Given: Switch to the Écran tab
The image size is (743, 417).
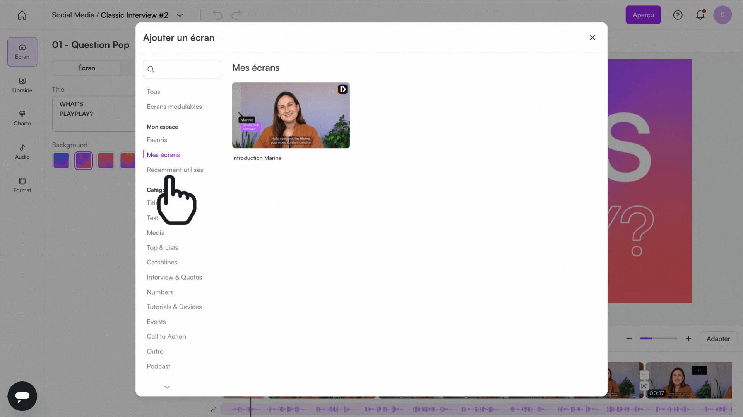Looking at the screenshot, I should (x=86, y=68).
